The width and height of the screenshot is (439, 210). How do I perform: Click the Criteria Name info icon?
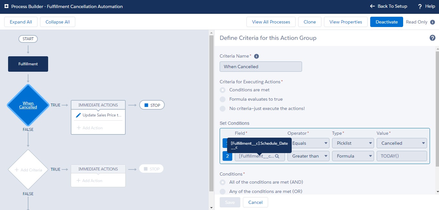[x=256, y=56]
